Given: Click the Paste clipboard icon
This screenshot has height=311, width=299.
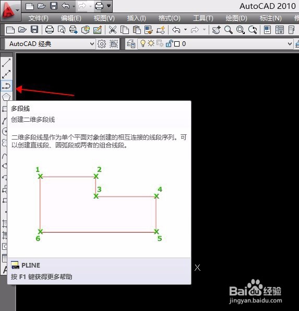Looking at the screenshot, I should tap(137, 30).
